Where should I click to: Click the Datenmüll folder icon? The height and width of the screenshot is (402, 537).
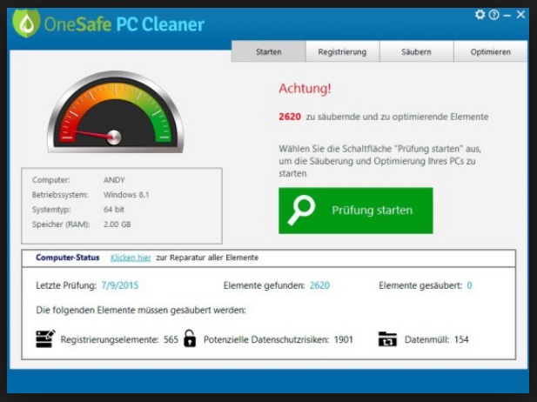[387, 339]
